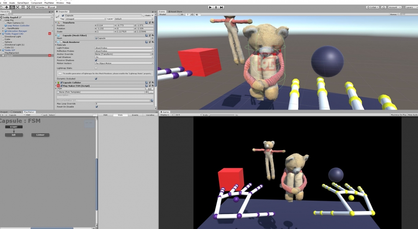
Task: Switch to the Console tab
Action: 17,112
